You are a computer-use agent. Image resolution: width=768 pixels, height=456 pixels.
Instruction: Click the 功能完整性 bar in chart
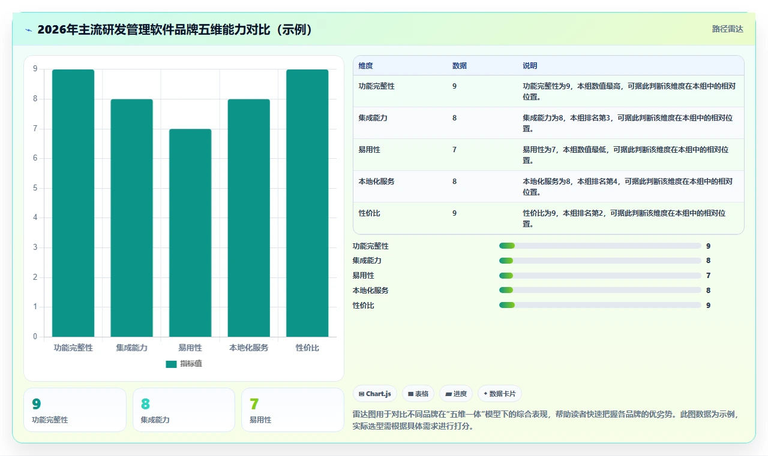pos(73,203)
